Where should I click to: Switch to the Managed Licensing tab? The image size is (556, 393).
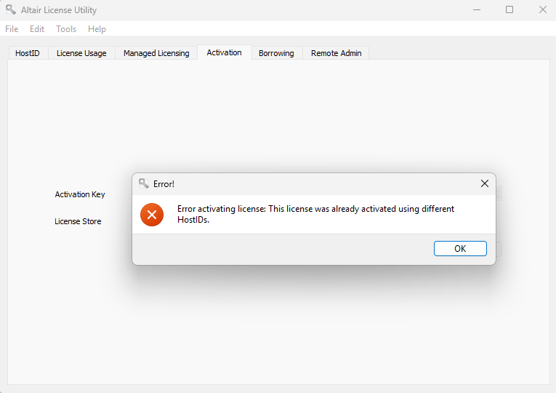156,53
